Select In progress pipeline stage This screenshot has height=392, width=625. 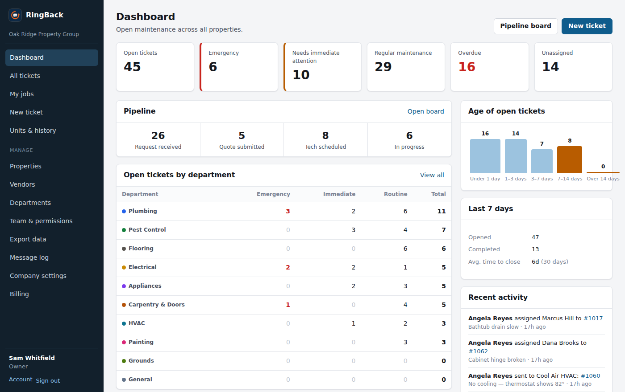[x=409, y=140]
